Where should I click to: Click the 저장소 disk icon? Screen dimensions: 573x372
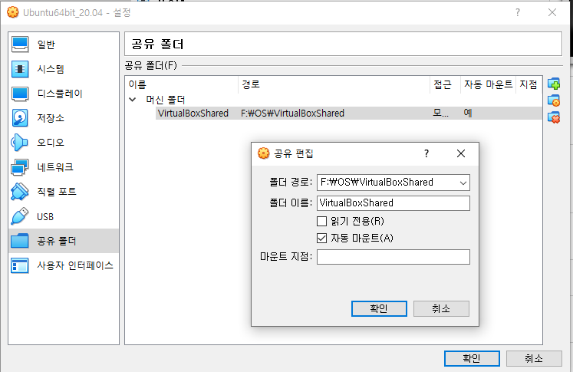[20, 118]
